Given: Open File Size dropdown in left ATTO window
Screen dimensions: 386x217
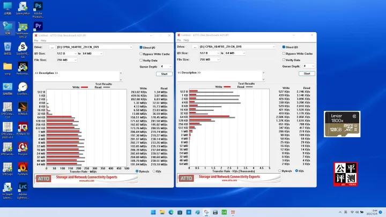Looking at the screenshot, I should (x=66, y=60).
